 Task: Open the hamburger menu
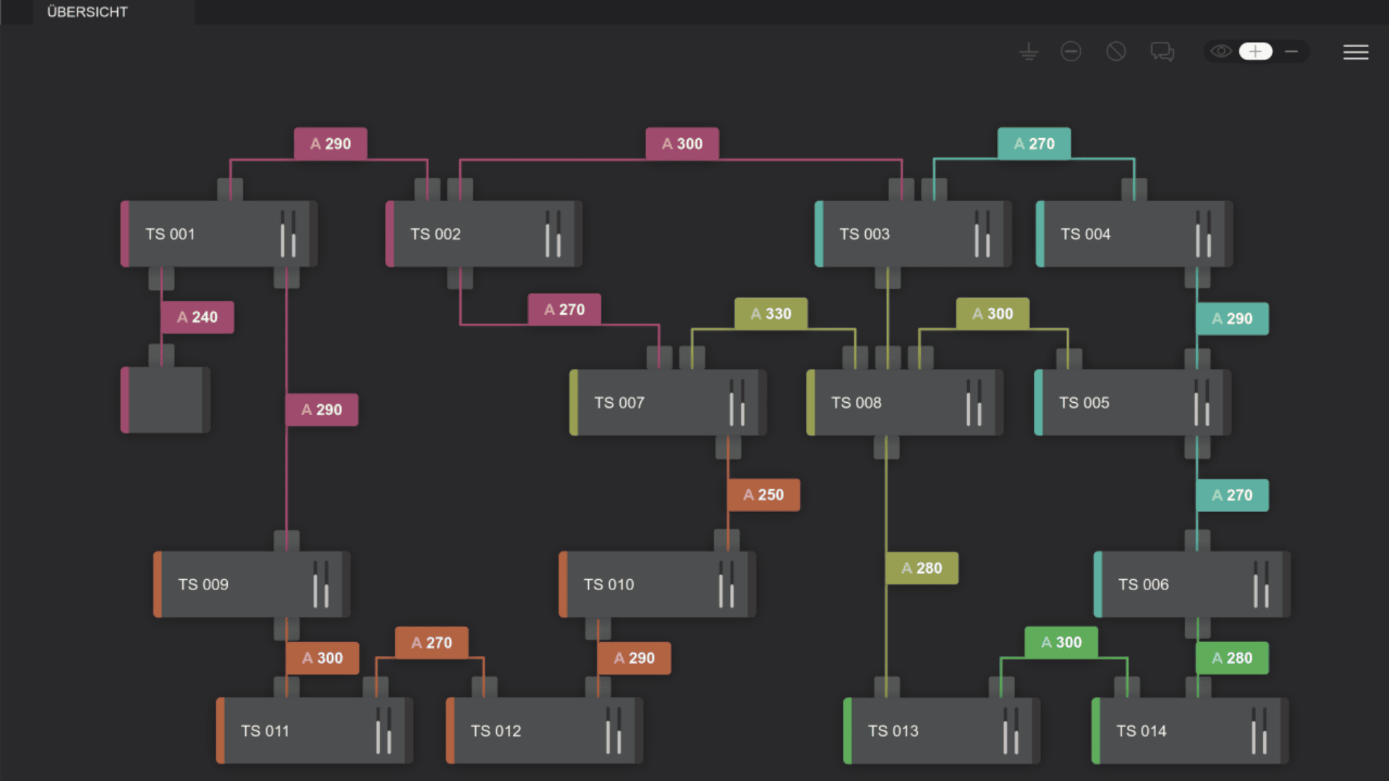[x=1356, y=52]
